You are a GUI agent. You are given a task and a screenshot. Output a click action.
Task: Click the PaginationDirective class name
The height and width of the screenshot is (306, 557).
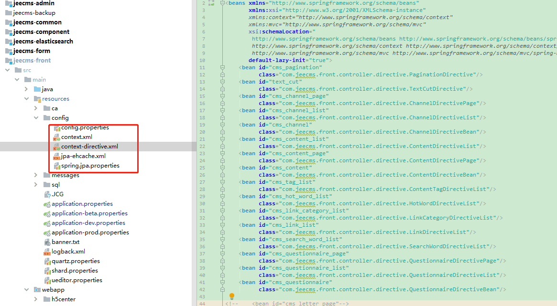point(441,74)
